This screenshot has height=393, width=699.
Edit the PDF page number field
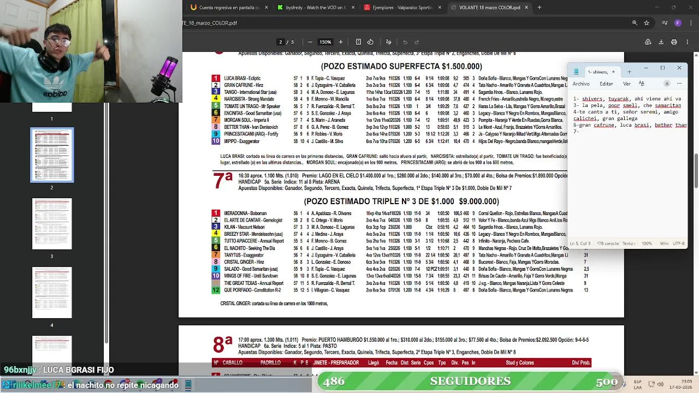coord(281,42)
